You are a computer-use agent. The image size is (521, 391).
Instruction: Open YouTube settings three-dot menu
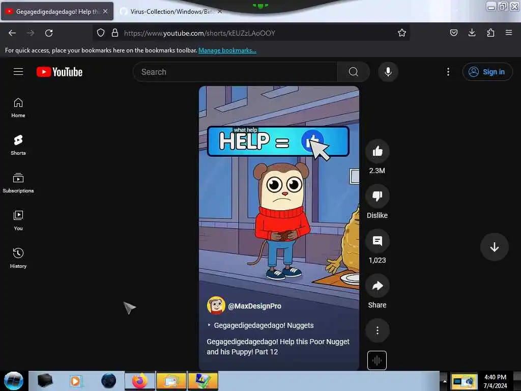[448, 72]
